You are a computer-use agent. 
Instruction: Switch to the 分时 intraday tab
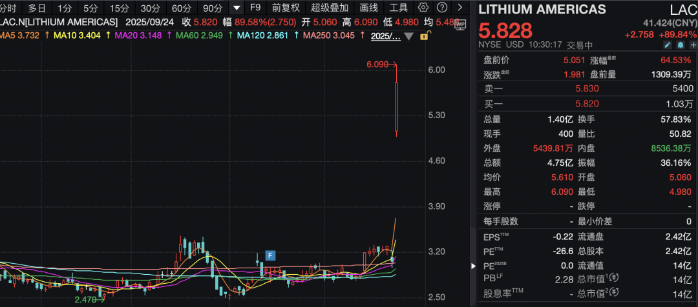[x=8, y=8]
